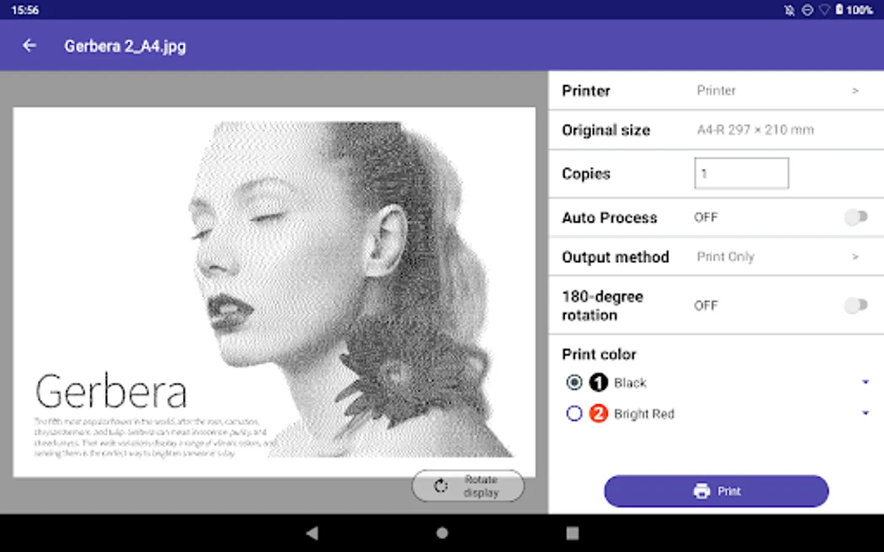Tap the Android home navigation button

point(442,532)
